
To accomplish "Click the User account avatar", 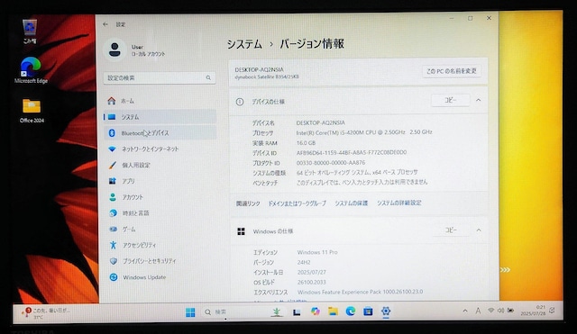I will pos(114,50).
